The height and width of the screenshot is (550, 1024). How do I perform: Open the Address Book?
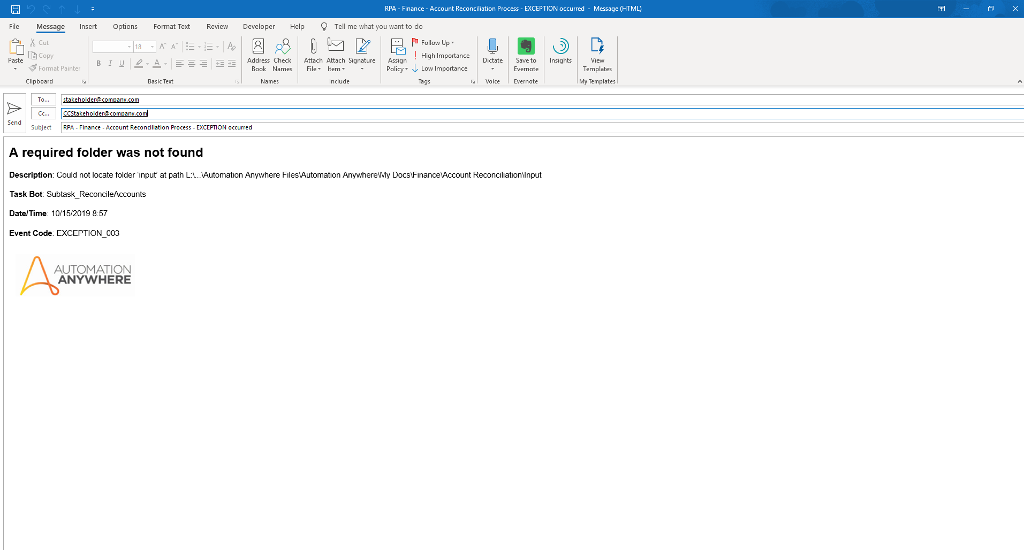pos(258,55)
